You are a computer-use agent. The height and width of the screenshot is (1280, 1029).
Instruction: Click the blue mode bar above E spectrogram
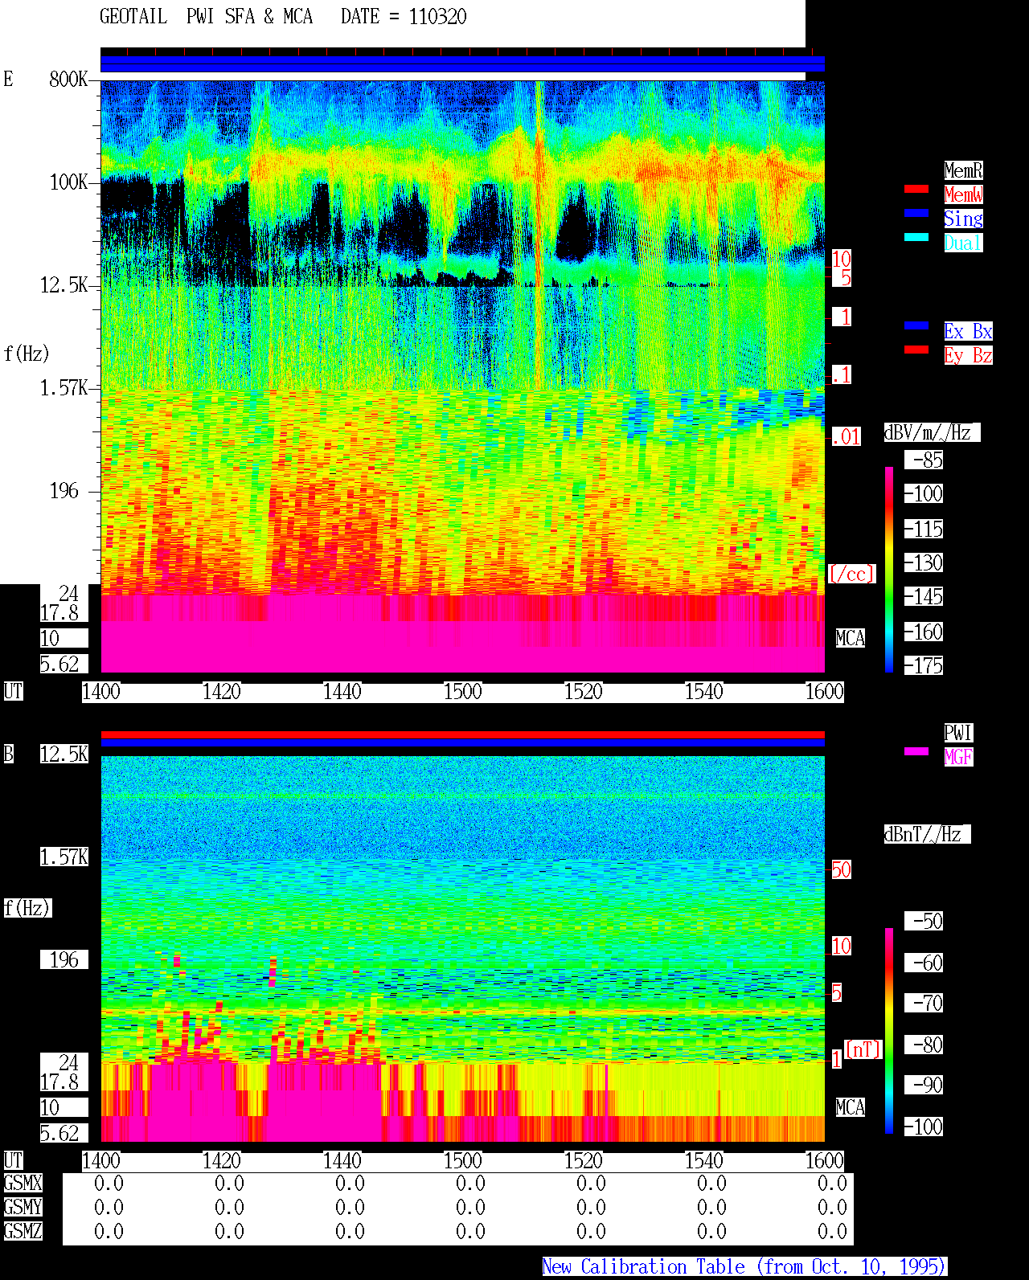(462, 63)
